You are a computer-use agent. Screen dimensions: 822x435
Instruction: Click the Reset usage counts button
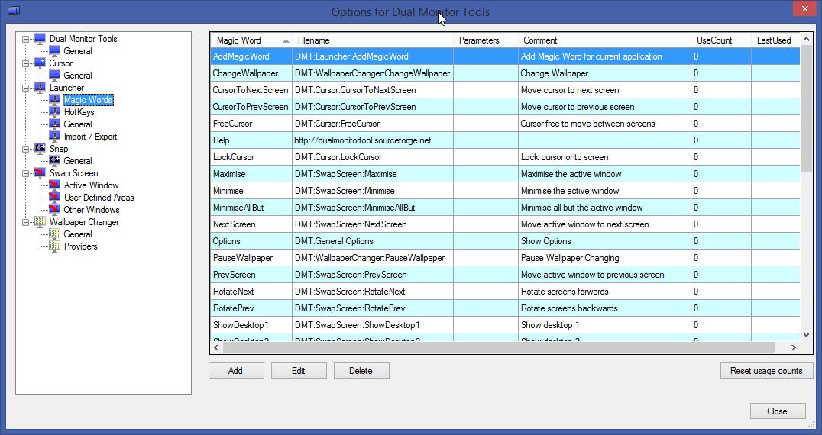(766, 371)
